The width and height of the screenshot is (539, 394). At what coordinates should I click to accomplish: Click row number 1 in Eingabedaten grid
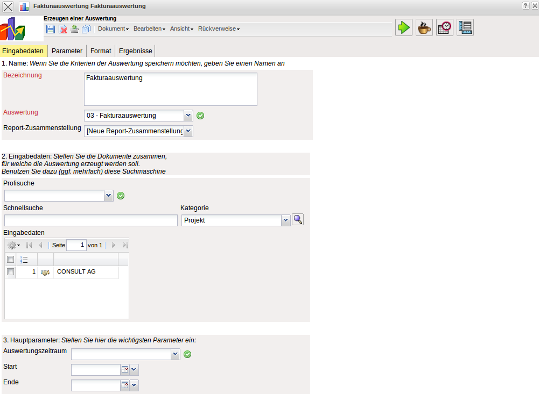34,272
